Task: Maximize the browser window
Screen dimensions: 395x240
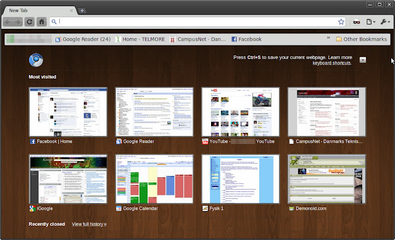Action: (380, 4)
